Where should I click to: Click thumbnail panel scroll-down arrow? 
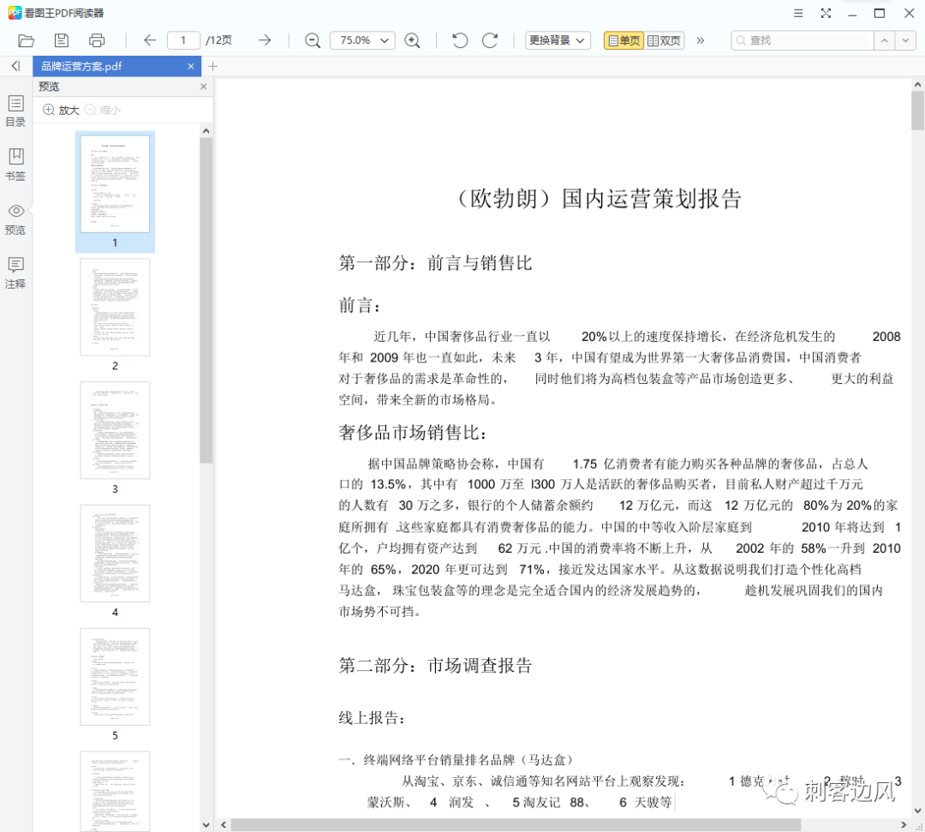pos(206,825)
